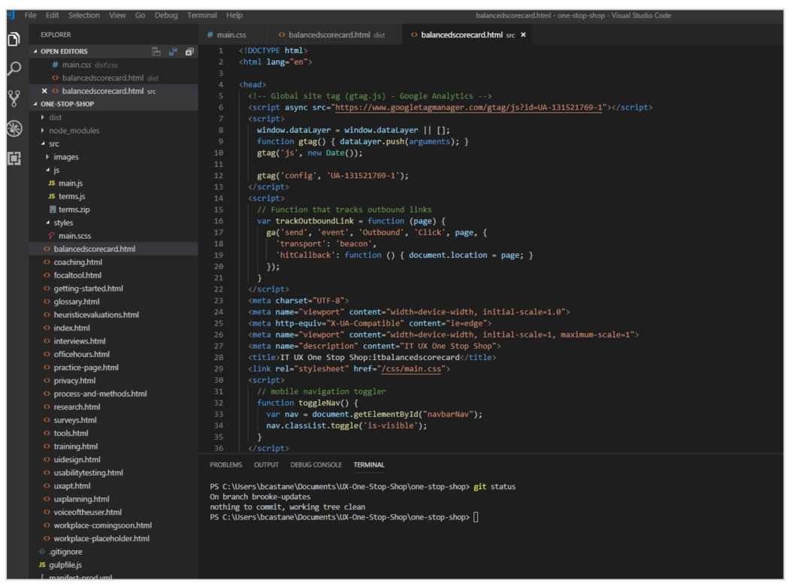Open the File menu
Viewport: 789px width, 584px height.
30,15
